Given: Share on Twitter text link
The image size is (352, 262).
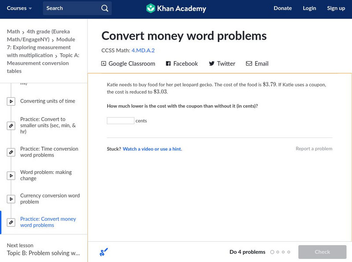Looking at the screenshot, I should click(x=226, y=63).
